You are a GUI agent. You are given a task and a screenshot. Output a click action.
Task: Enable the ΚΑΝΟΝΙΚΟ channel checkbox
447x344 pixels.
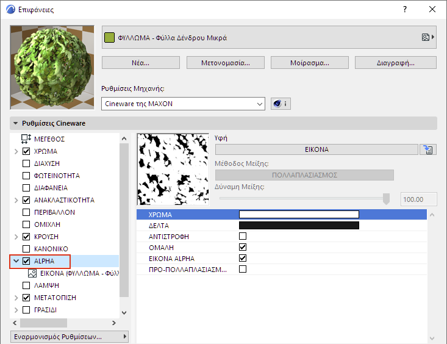26,249
